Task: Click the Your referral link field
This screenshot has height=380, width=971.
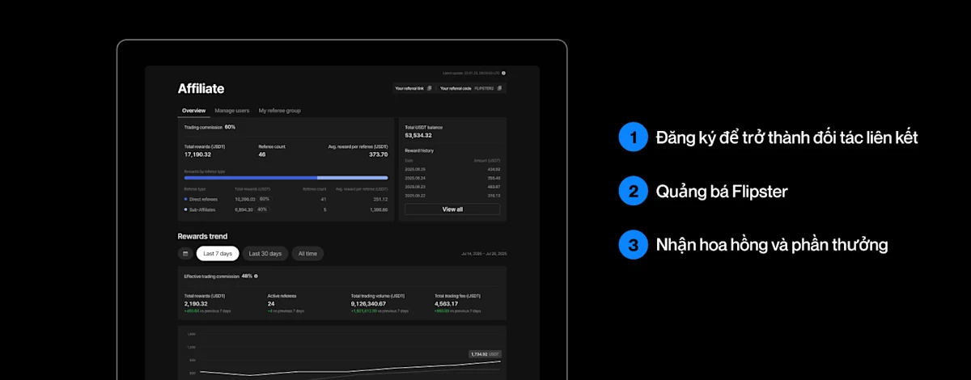Action: click(x=413, y=88)
